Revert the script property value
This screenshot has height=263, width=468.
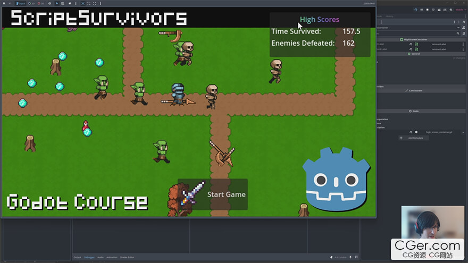pos(411,132)
